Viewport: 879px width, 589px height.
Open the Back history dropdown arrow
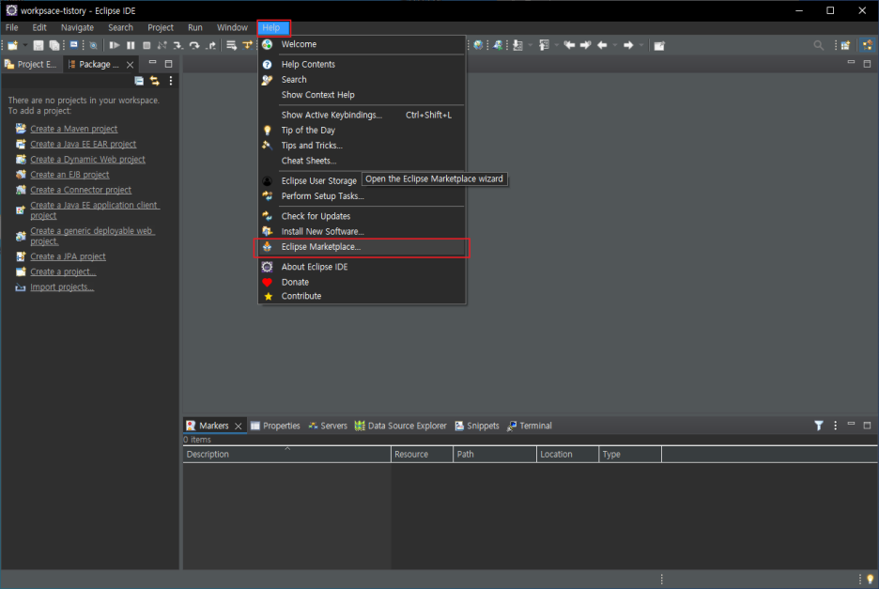point(615,45)
